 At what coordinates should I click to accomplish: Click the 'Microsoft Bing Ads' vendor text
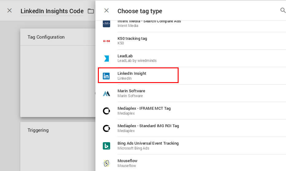(133, 148)
